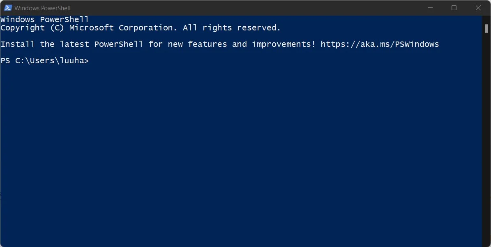Click the vertical scrollbar thumb

(486, 28)
